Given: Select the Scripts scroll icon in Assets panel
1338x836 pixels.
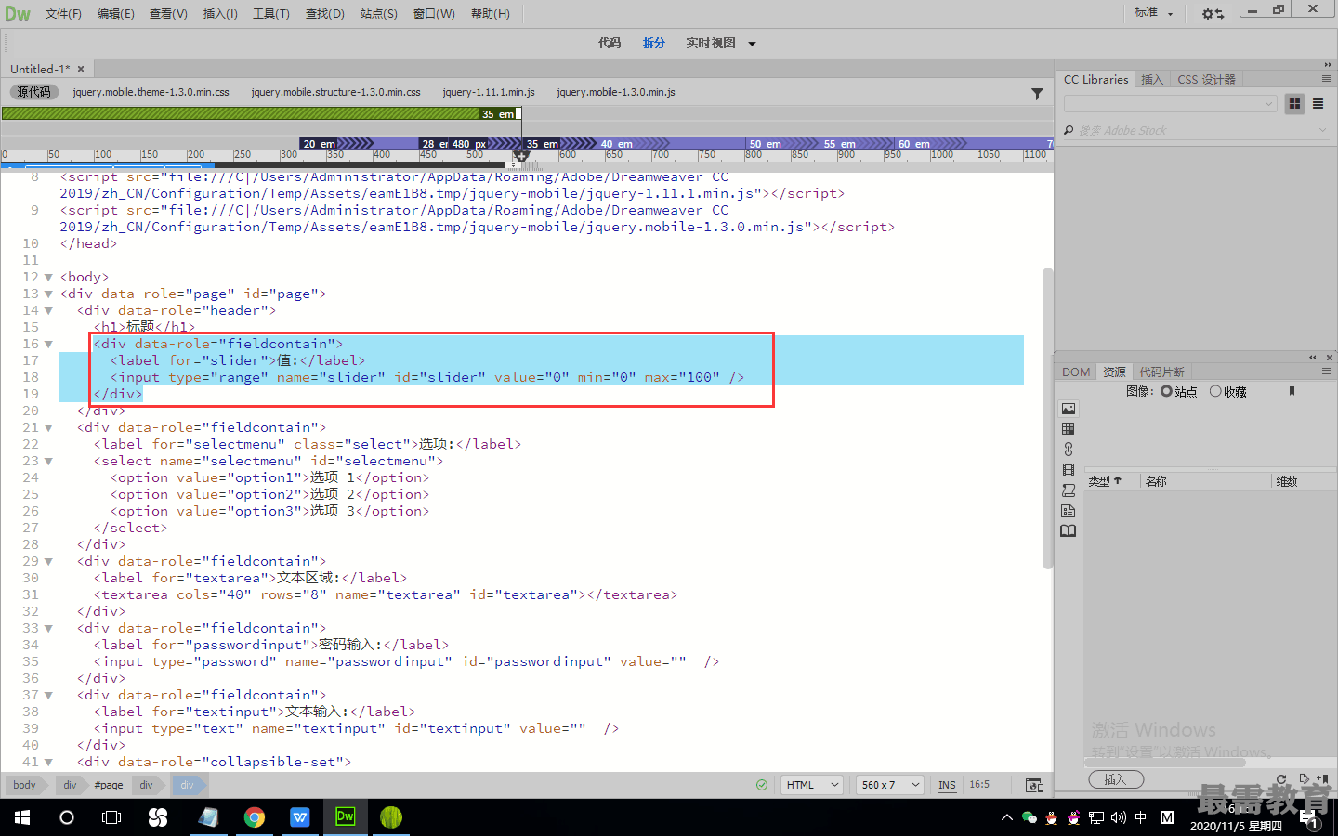Looking at the screenshot, I should tap(1069, 490).
